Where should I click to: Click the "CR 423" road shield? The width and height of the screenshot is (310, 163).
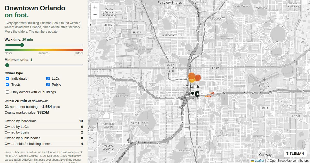(135, 123)
